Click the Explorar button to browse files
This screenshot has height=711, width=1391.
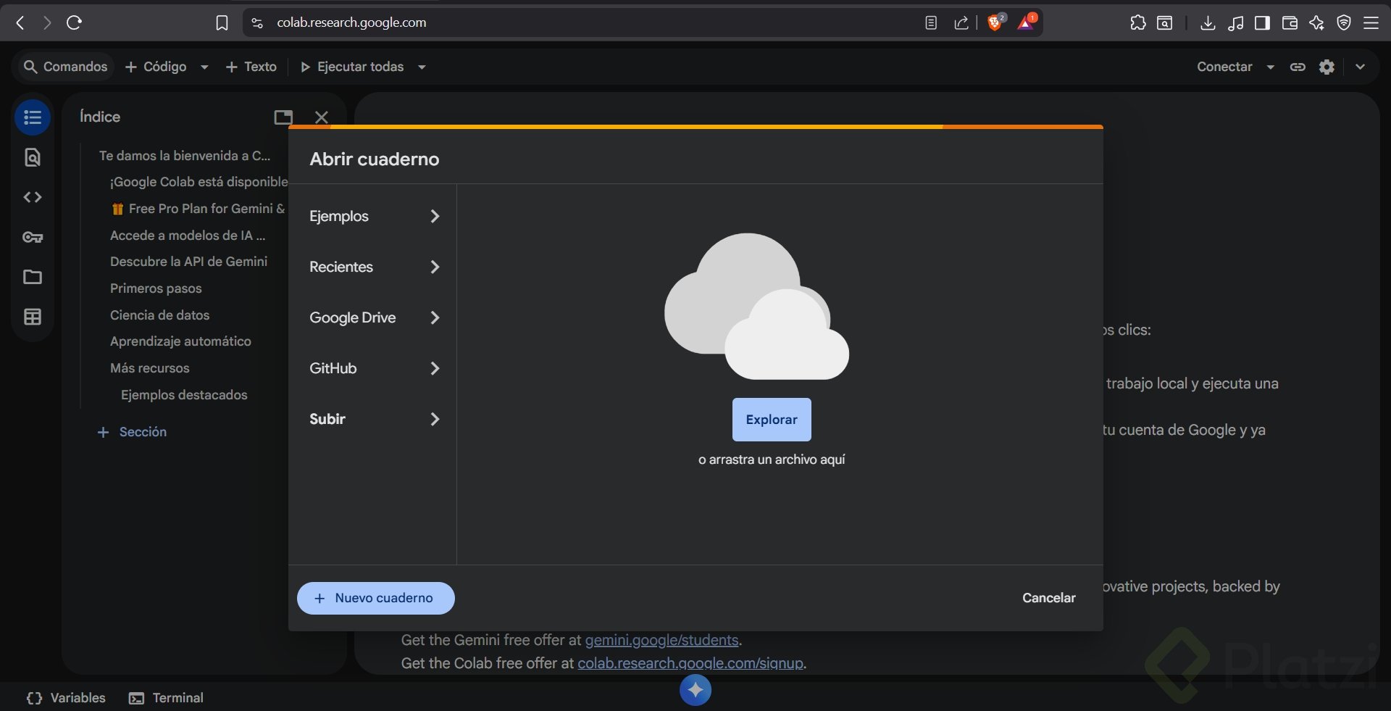[772, 420]
